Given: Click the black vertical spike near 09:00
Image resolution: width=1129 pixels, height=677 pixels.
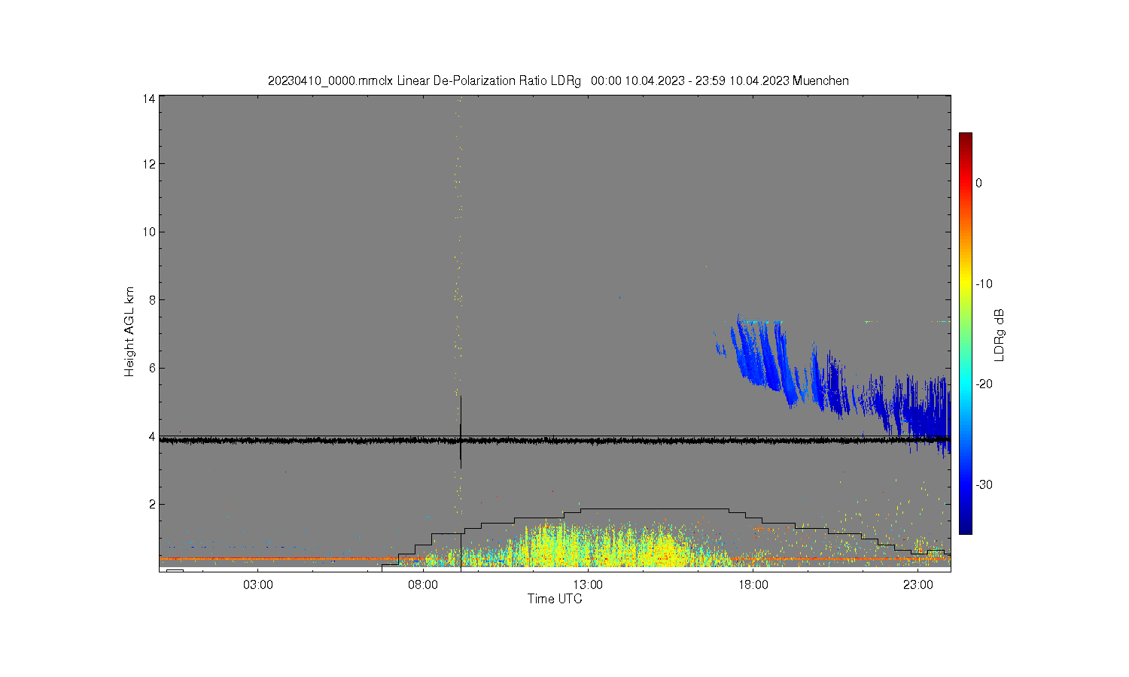Looking at the screenshot, I should [461, 432].
